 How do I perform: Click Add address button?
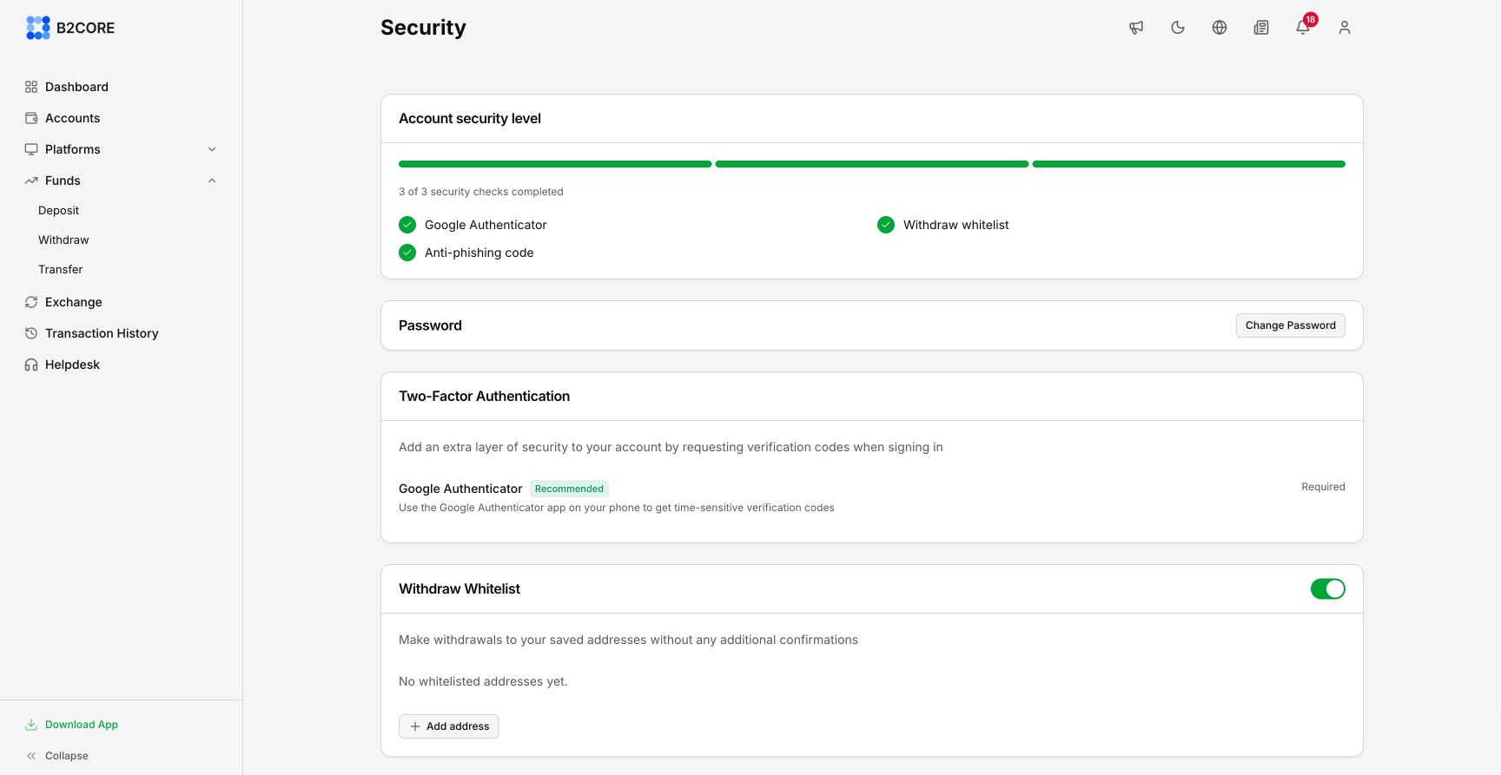(449, 726)
